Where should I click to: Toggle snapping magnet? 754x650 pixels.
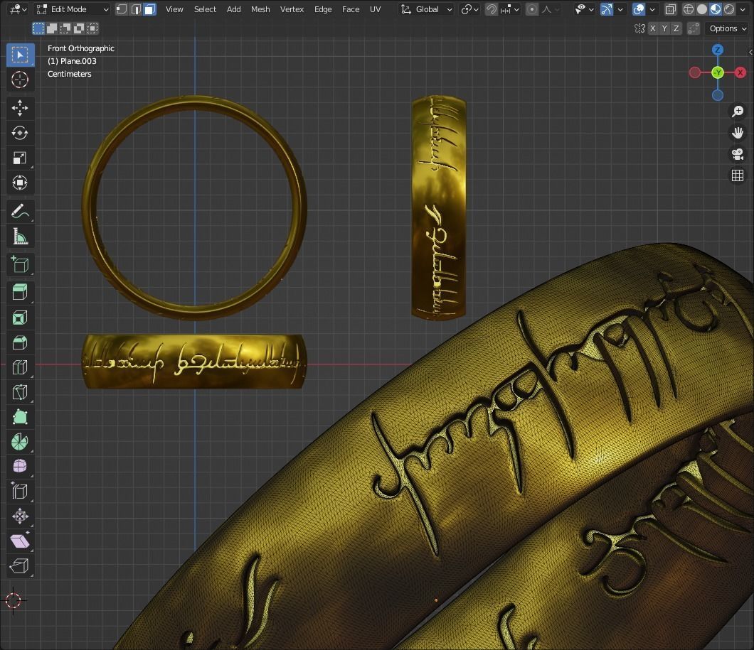pos(491,9)
